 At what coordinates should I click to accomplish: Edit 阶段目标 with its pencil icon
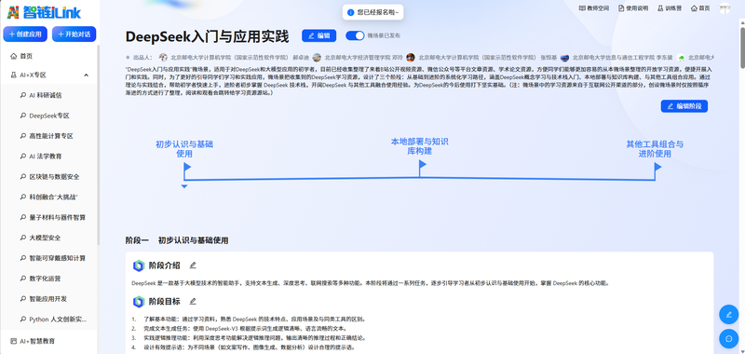[x=193, y=301]
